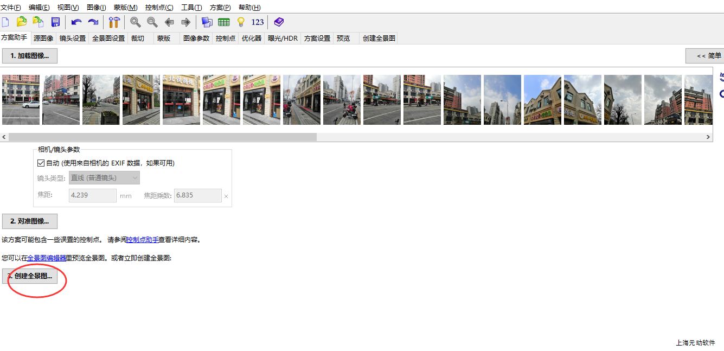Create a new project with the blank page icon
This screenshot has width=724, height=351.
tap(5, 22)
